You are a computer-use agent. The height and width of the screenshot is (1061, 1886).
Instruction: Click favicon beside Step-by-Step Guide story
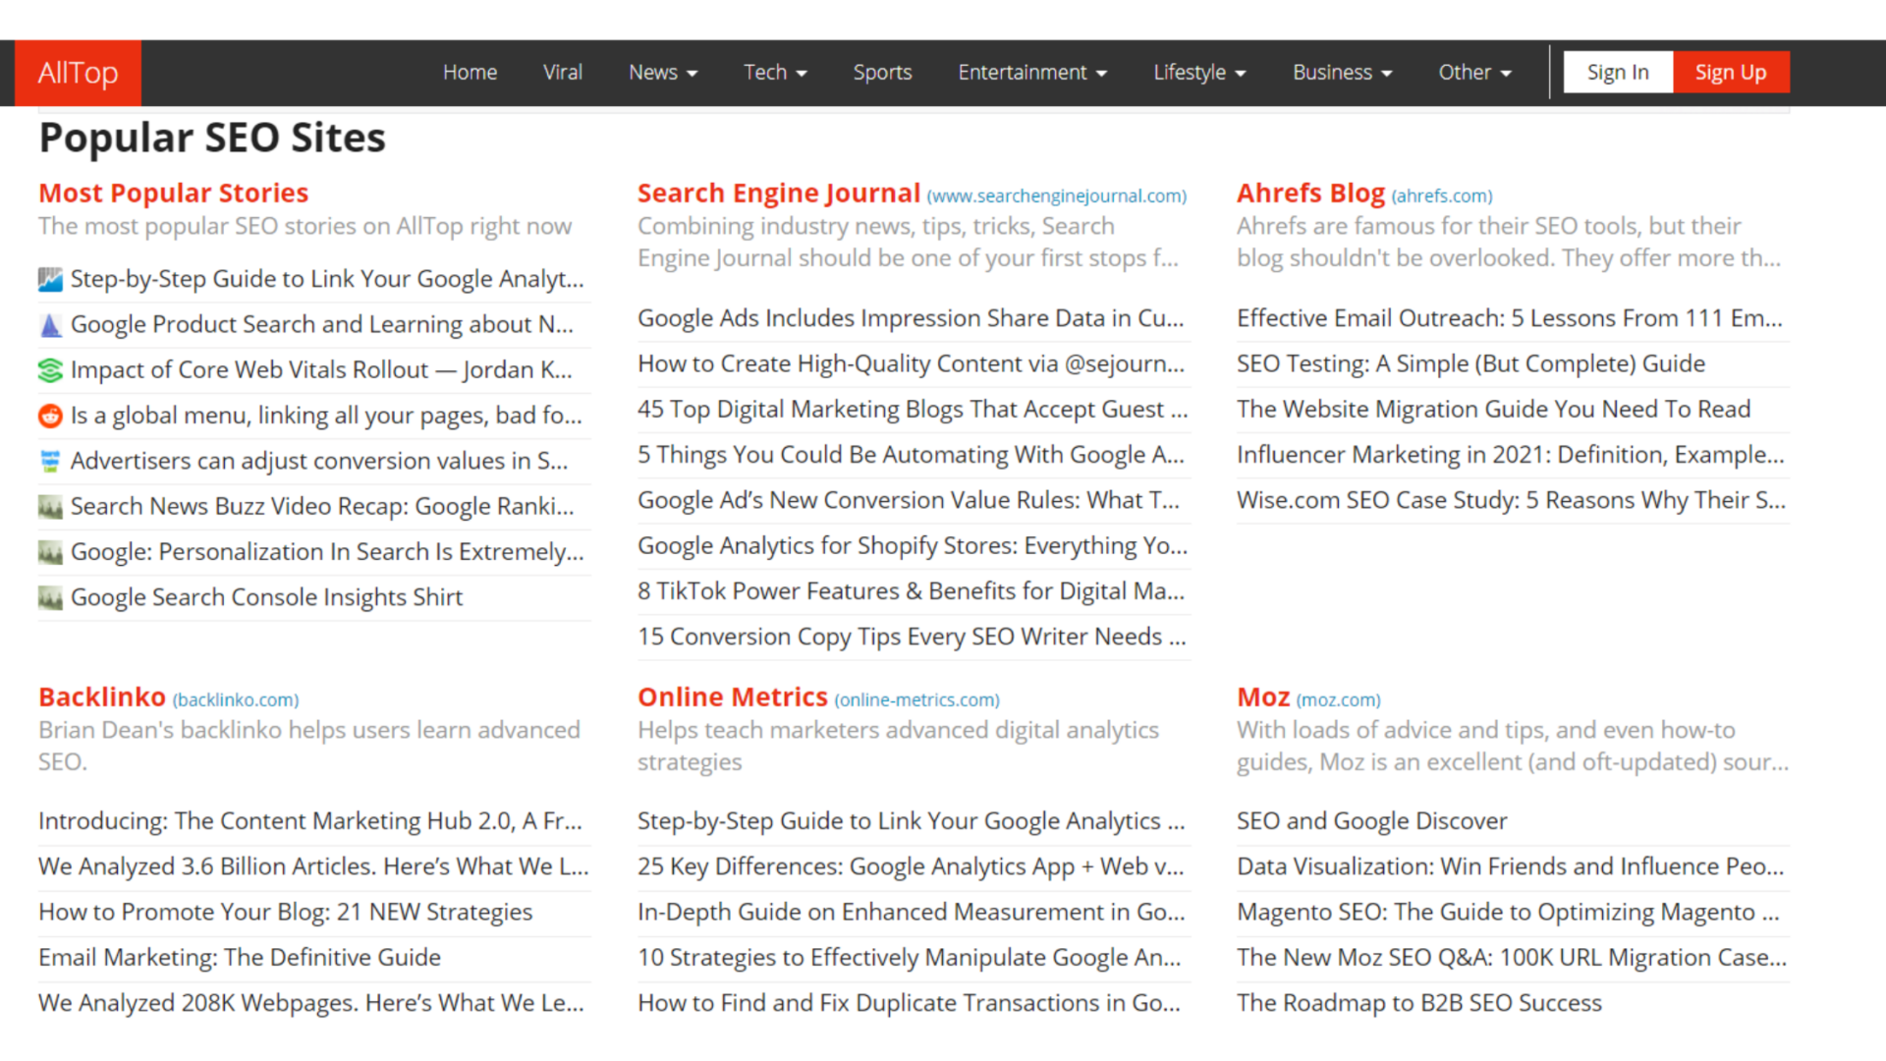click(x=50, y=280)
